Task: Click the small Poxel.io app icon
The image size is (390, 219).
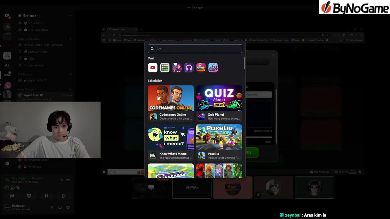Action: tap(202, 156)
